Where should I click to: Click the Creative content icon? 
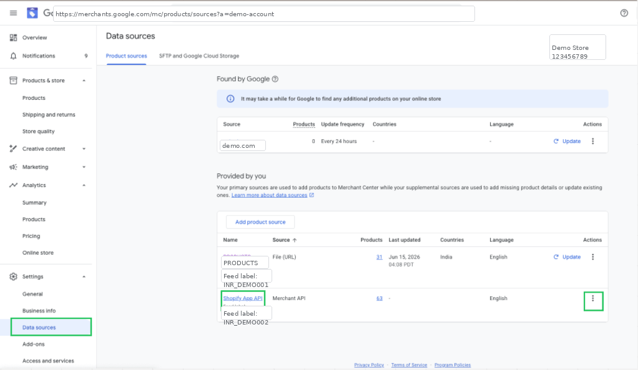pos(14,149)
